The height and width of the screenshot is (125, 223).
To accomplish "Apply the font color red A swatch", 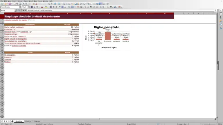I will point(42,7).
